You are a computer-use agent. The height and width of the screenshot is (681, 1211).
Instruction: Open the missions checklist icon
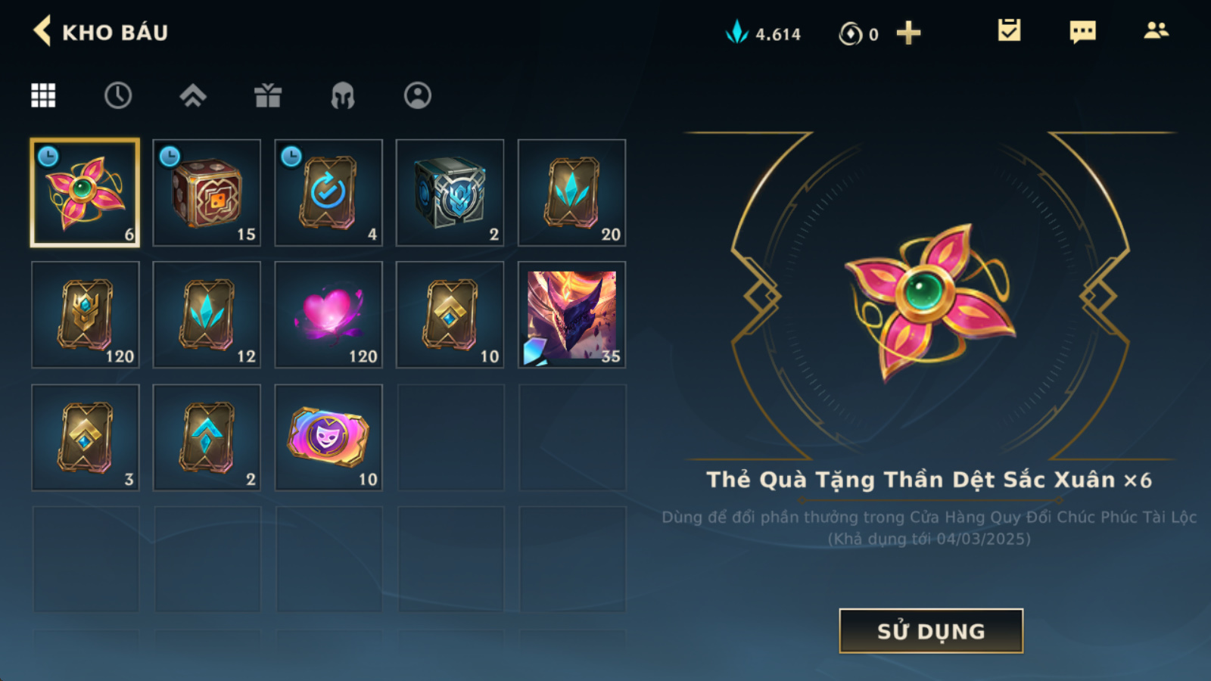tap(1009, 30)
